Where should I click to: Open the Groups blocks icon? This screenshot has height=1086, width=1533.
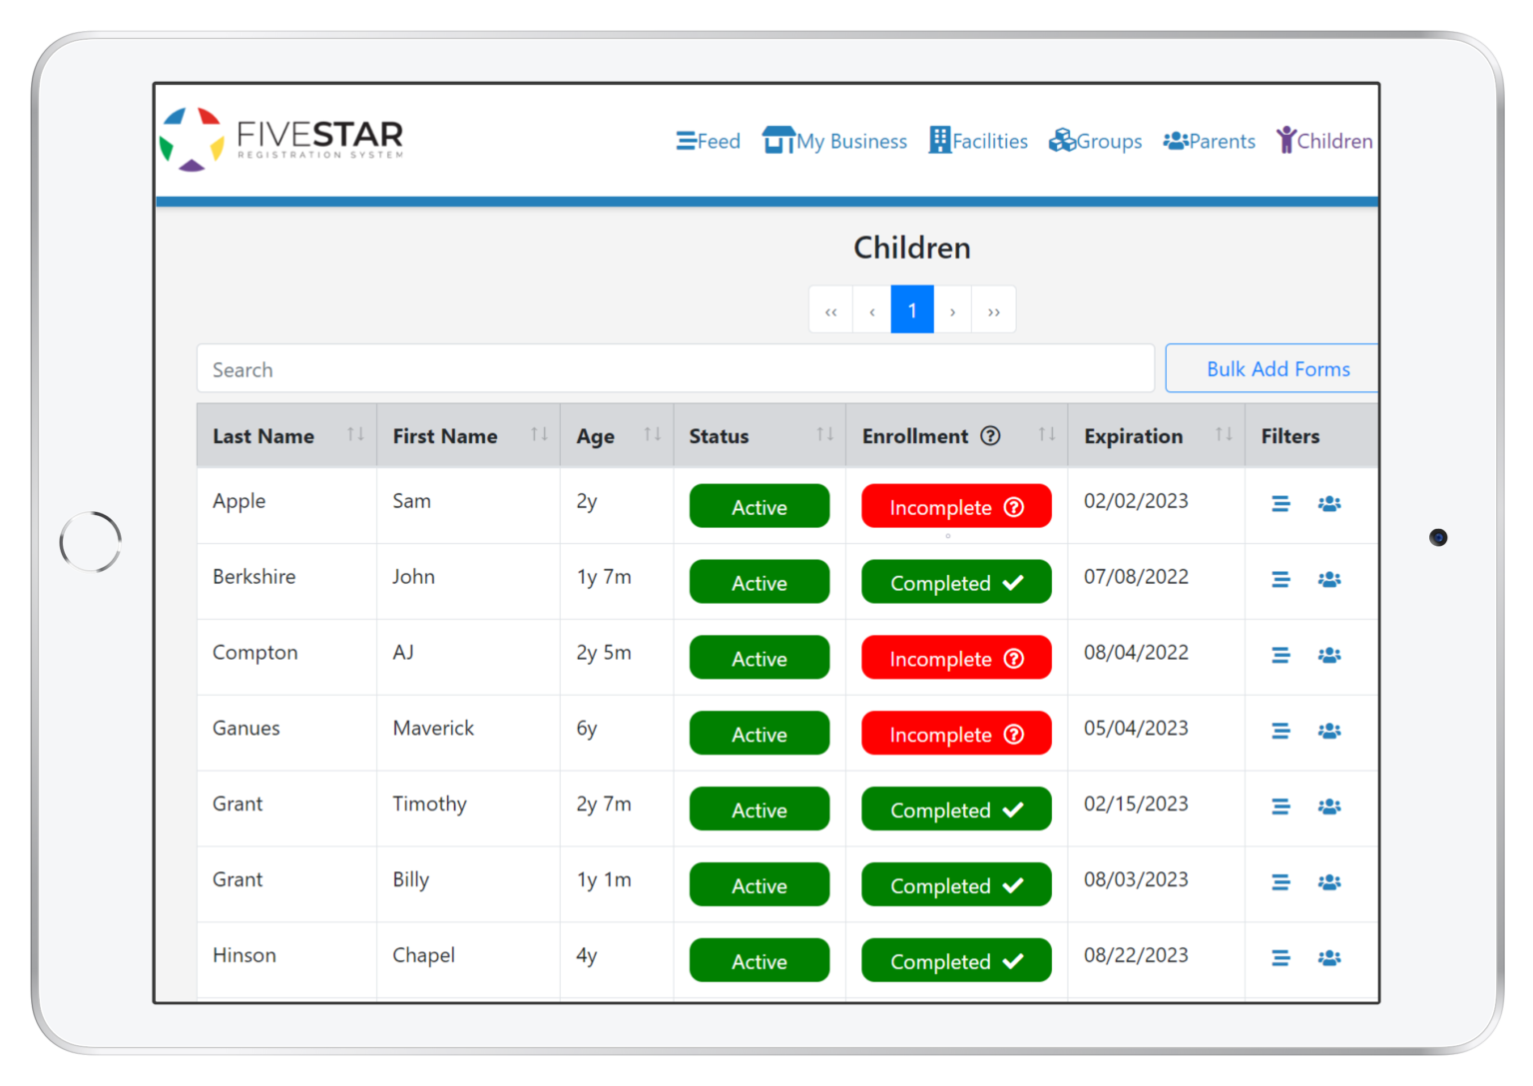(1062, 140)
